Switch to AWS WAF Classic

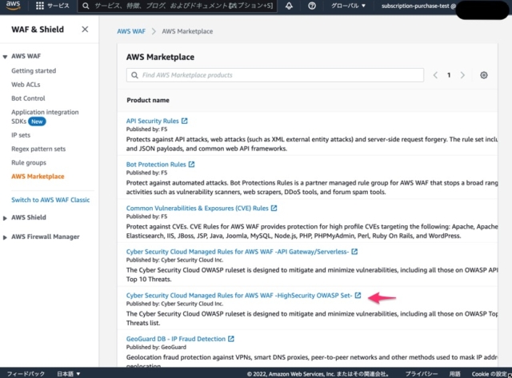click(x=50, y=200)
